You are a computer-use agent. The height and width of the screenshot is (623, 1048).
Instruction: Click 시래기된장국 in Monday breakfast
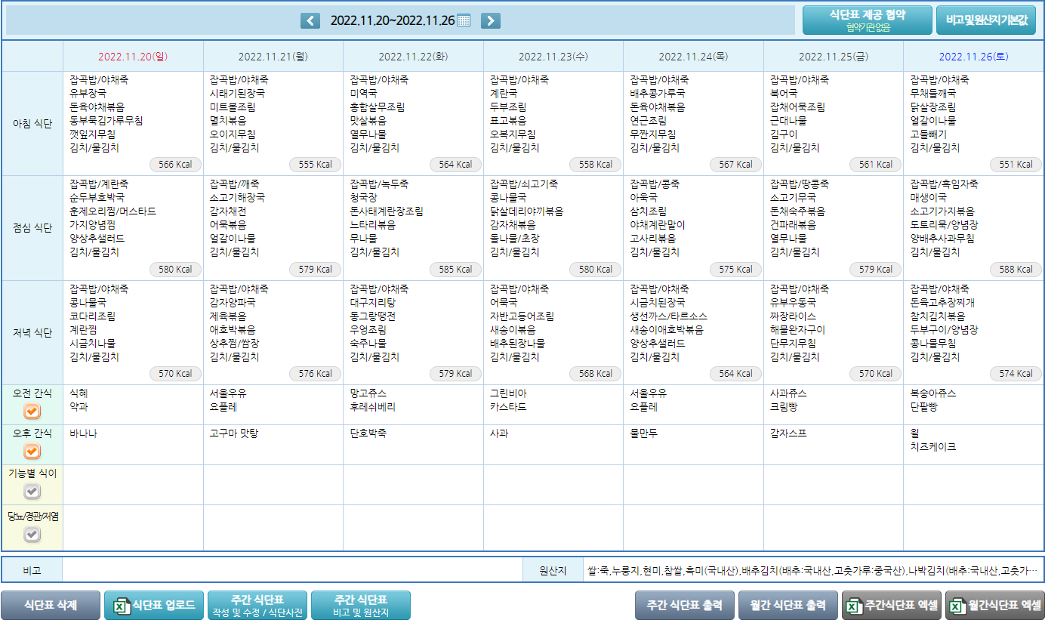tap(237, 94)
